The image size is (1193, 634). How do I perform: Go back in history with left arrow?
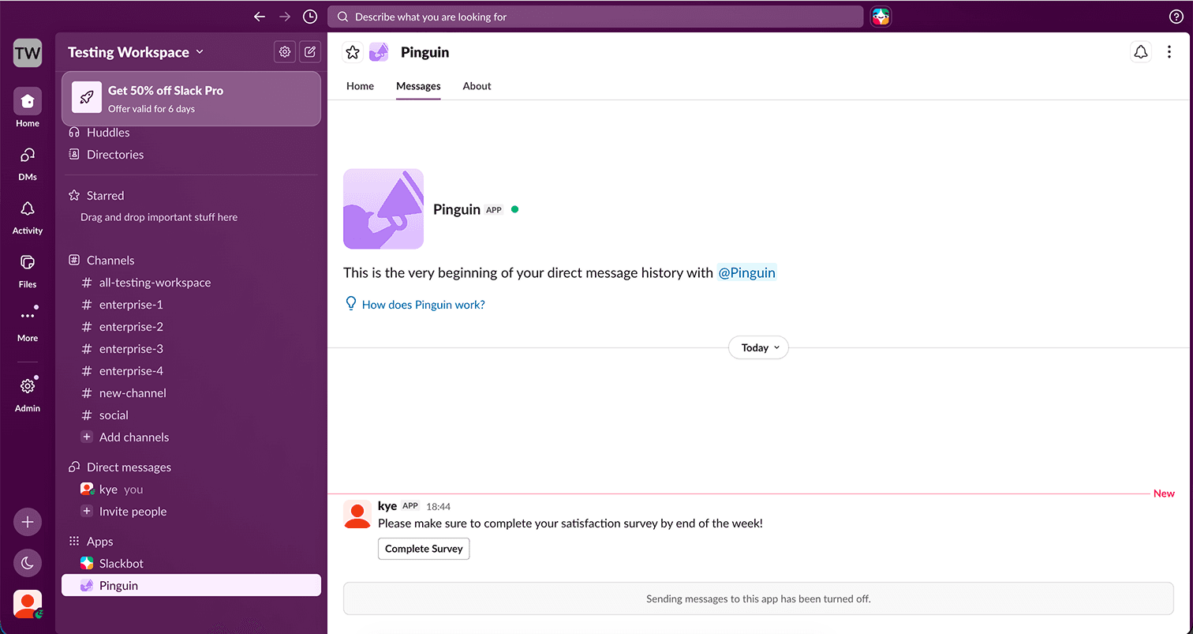[260, 17]
